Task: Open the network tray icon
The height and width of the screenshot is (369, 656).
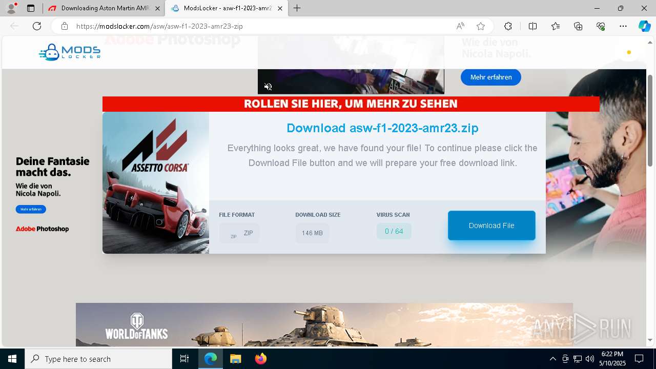Action: (578, 359)
